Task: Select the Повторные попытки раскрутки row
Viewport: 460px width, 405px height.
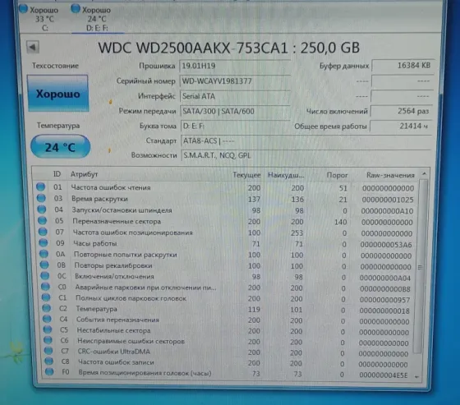Action: (227, 255)
